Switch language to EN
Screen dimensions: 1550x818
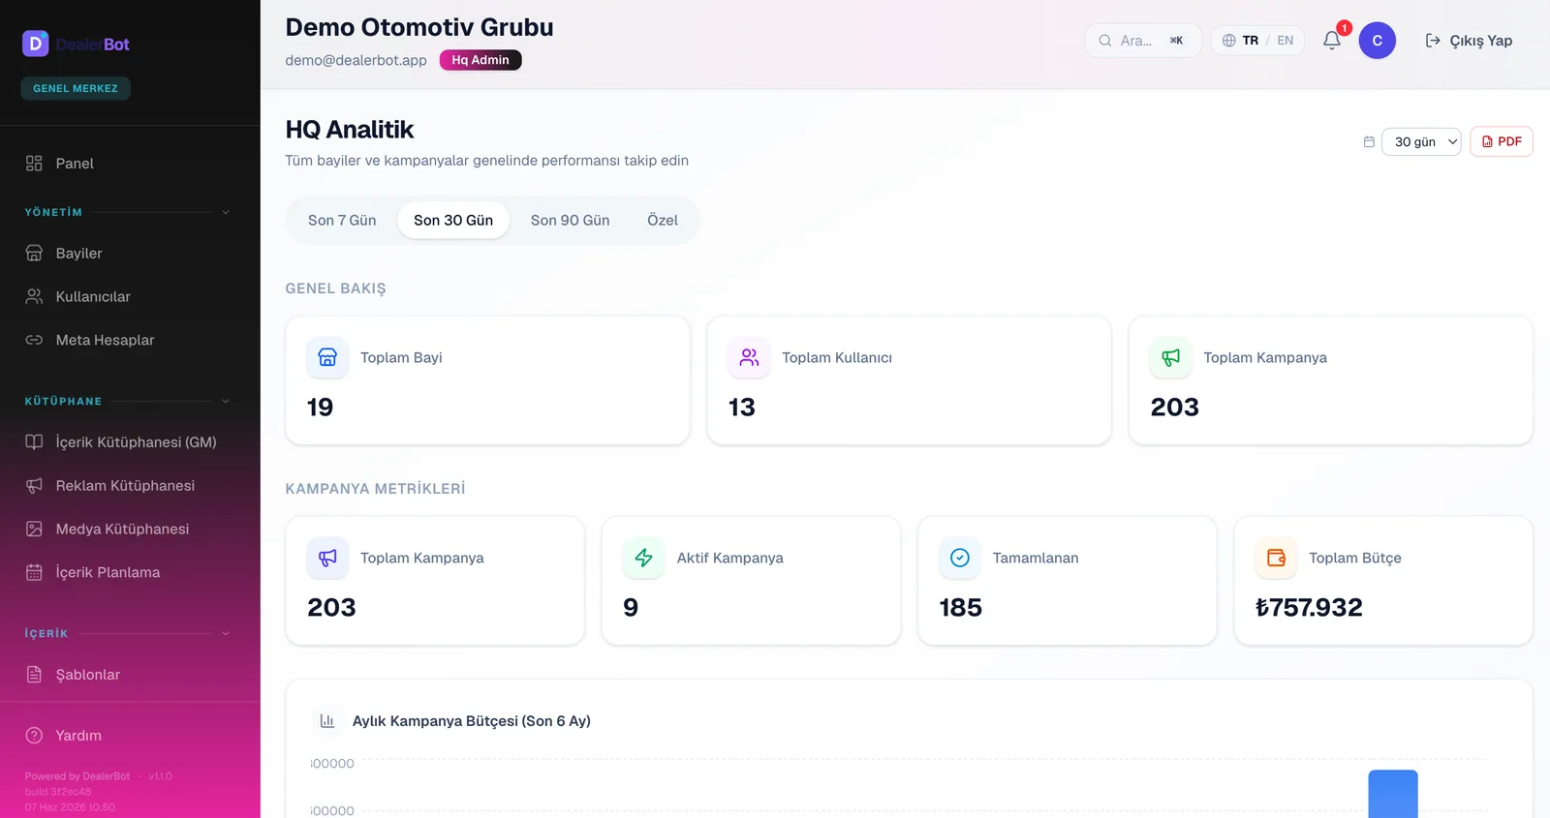[1285, 41]
